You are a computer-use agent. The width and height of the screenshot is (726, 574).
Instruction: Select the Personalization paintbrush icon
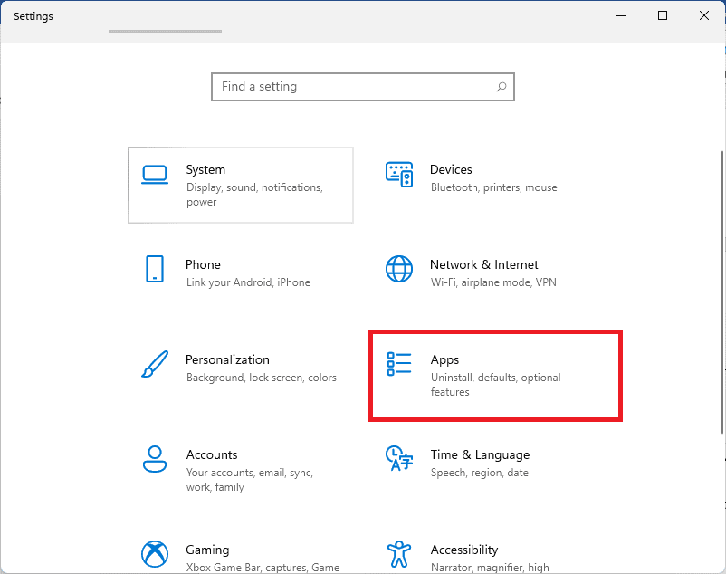tap(155, 364)
